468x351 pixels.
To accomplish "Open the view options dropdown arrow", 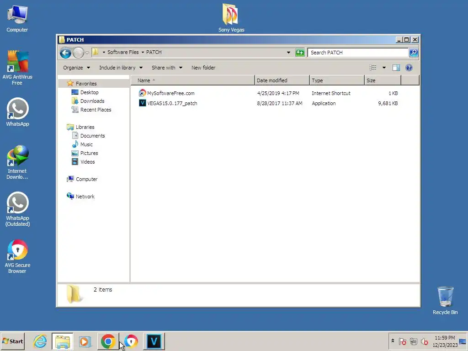I will [384, 68].
